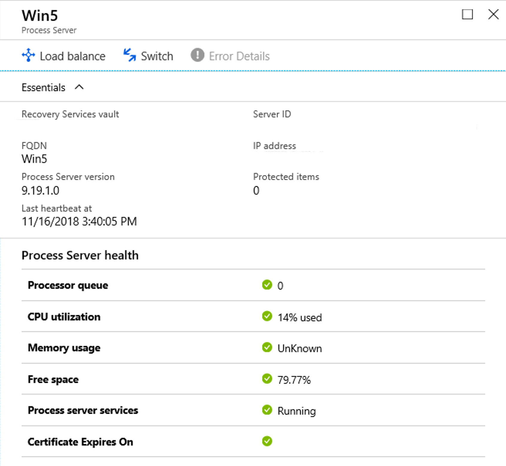The image size is (506, 466).
Task: Select the Switch command
Action: click(157, 56)
